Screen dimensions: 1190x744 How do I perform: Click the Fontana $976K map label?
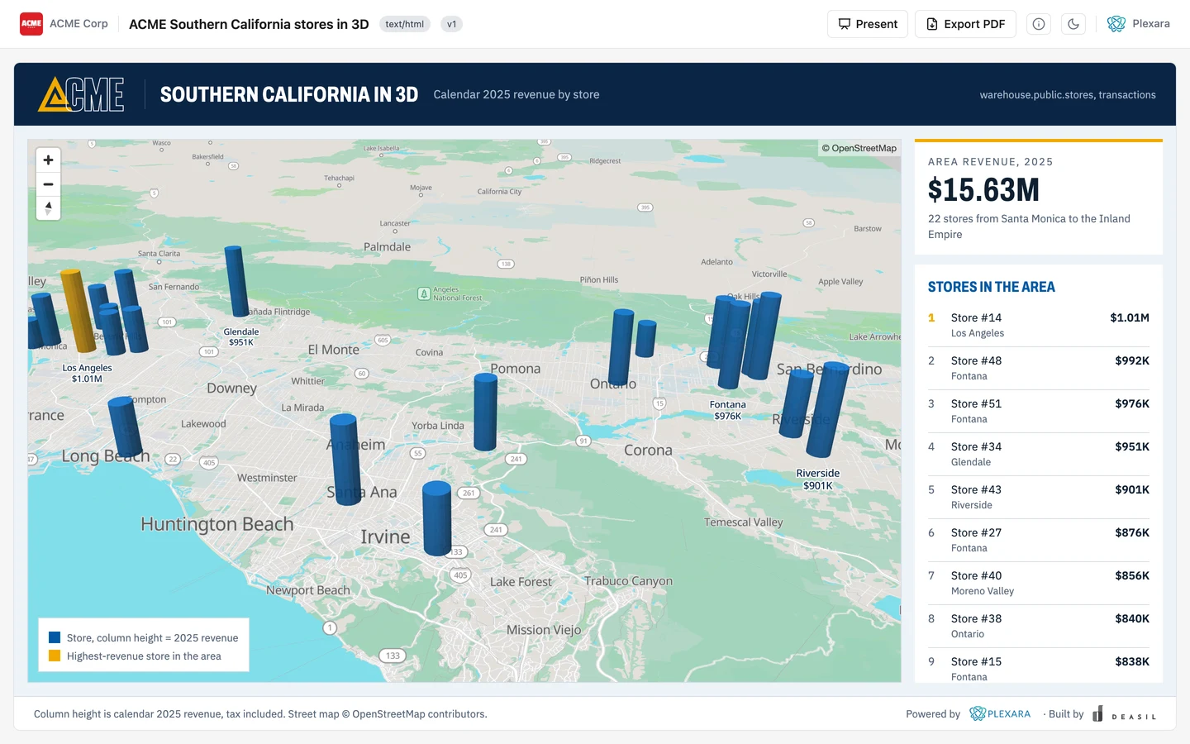point(728,410)
